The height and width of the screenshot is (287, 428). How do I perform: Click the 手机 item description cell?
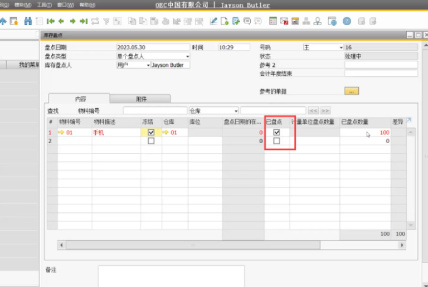click(x=116, y=133)
